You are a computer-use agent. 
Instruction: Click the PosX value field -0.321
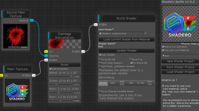[76, 93]
